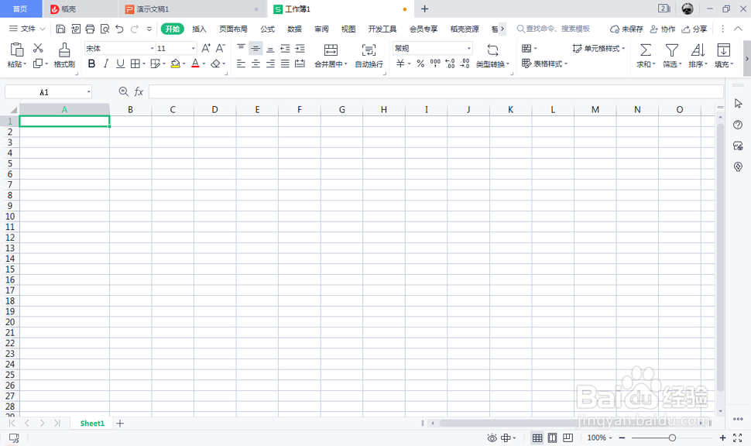This screenshot has width=751, height=446.
Task: Add a new worksheet
Action: [120, 423]
